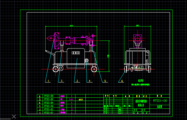Screen dimensions: 187x120
Task: Select item number 2 in the RTTZX-02 row
Action: tap(40, 110)
